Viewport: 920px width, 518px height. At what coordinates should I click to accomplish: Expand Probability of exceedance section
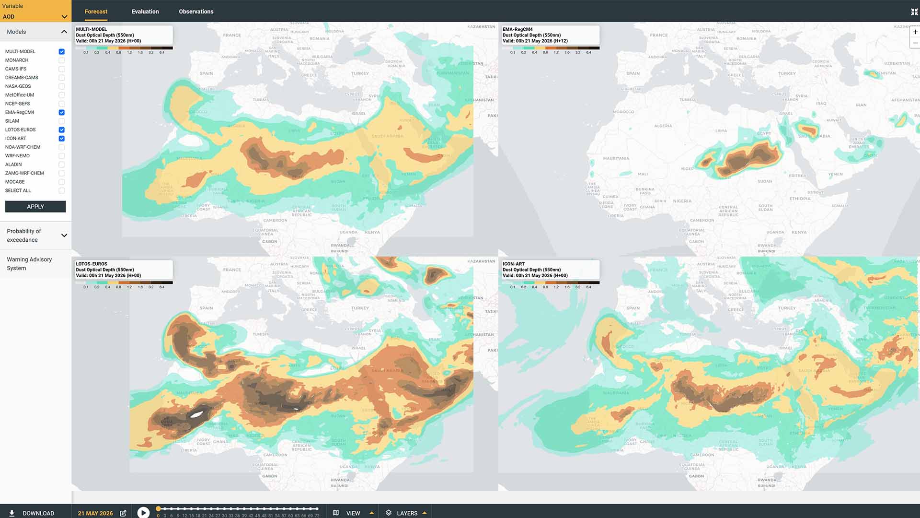coord(35,235)
